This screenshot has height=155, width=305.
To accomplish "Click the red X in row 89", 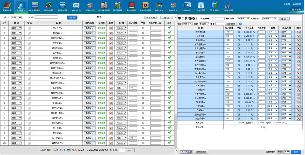I will pos(111,88).
